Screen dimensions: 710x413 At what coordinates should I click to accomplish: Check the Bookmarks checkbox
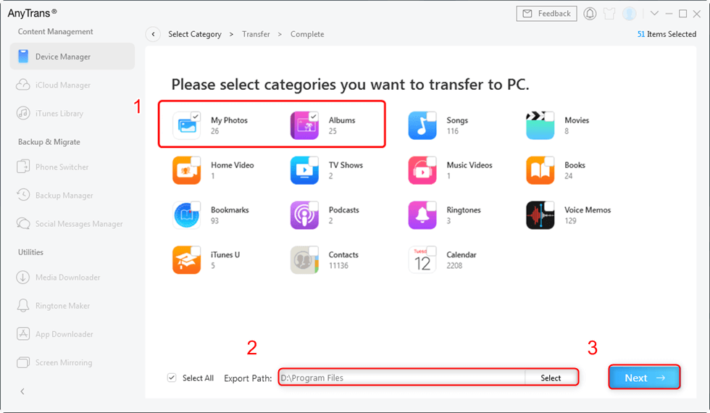click(196, 206)
